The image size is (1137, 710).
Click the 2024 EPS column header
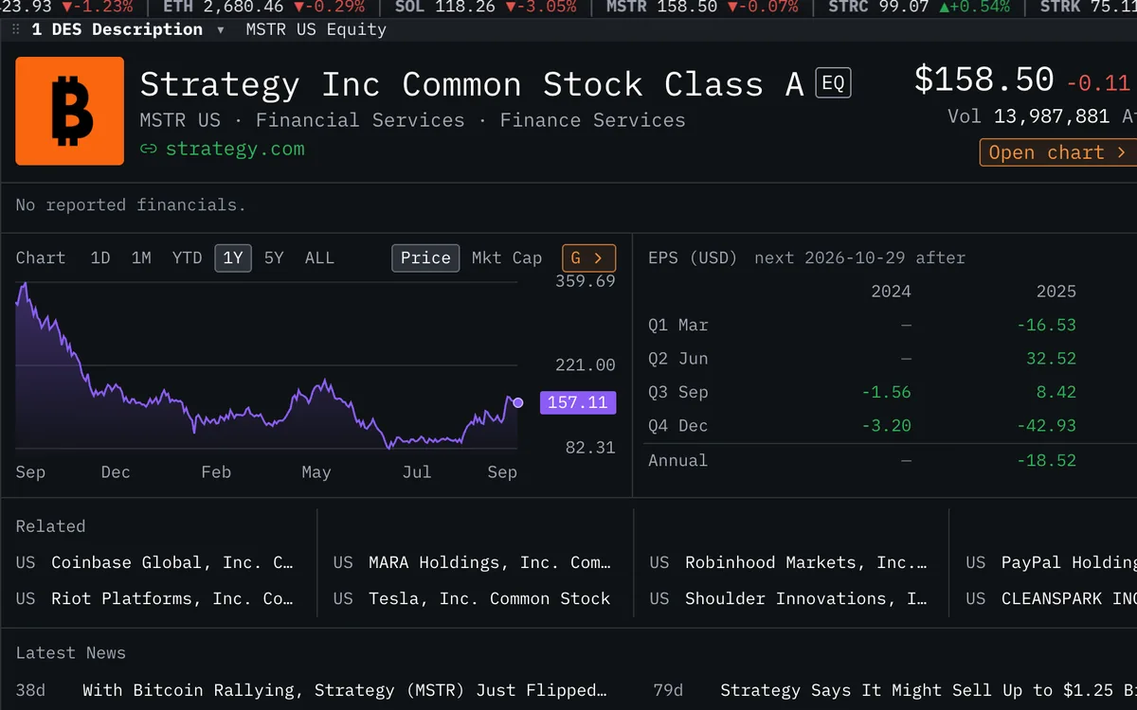click(x=891, y=292)
